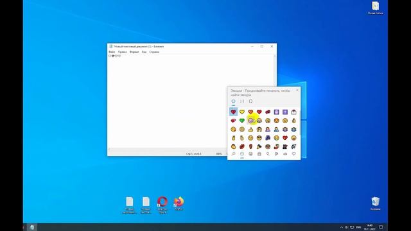The image size is (411, 231).
Task: Minimize the Notepad window
Action: [x=252, y=46]
